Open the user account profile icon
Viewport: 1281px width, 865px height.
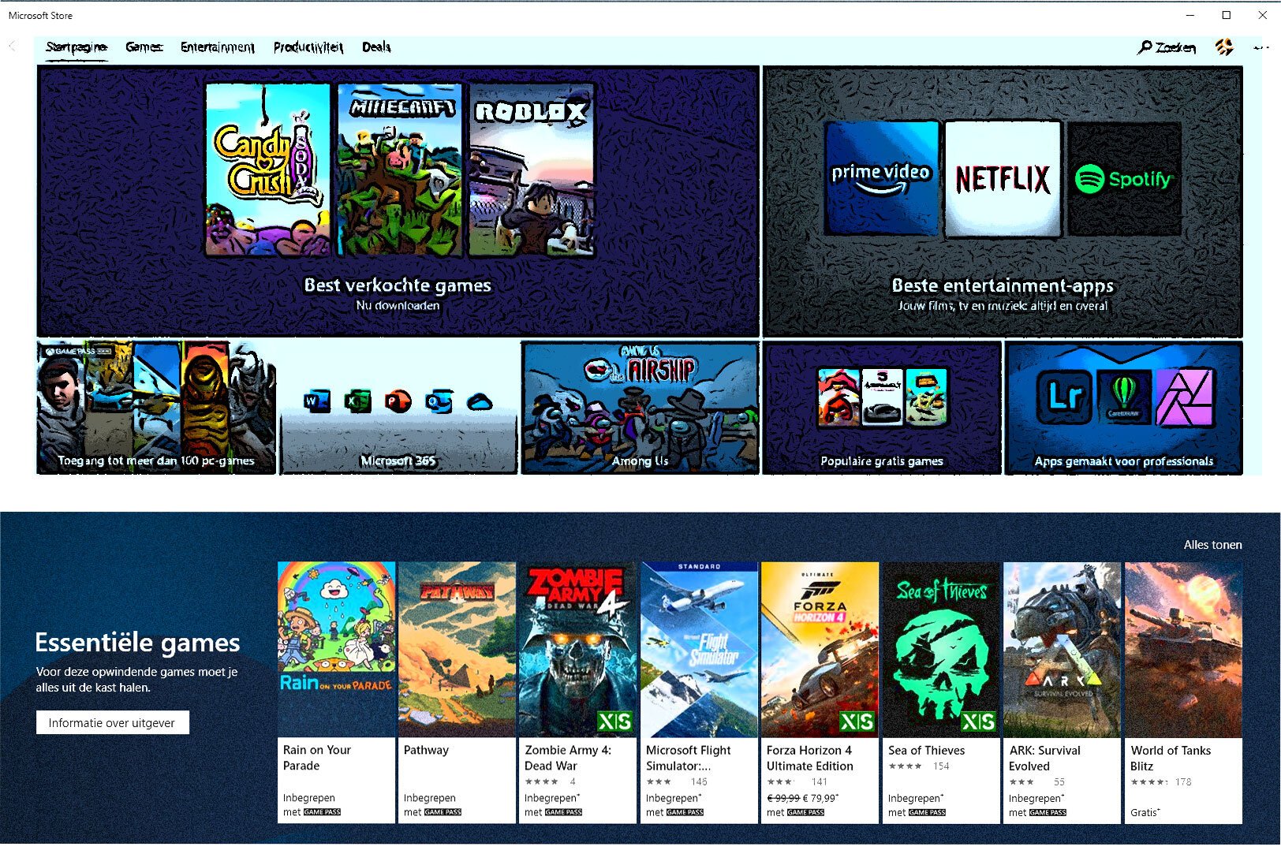(1224, 47)
